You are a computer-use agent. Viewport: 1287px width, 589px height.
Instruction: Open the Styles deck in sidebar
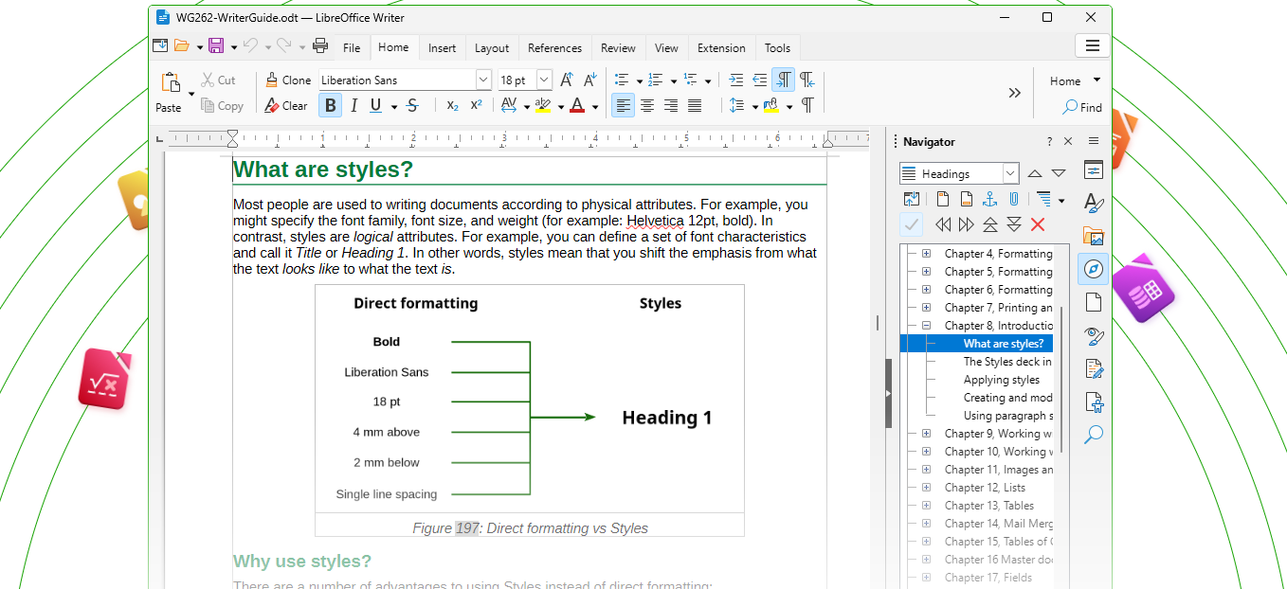[1094, 203]
